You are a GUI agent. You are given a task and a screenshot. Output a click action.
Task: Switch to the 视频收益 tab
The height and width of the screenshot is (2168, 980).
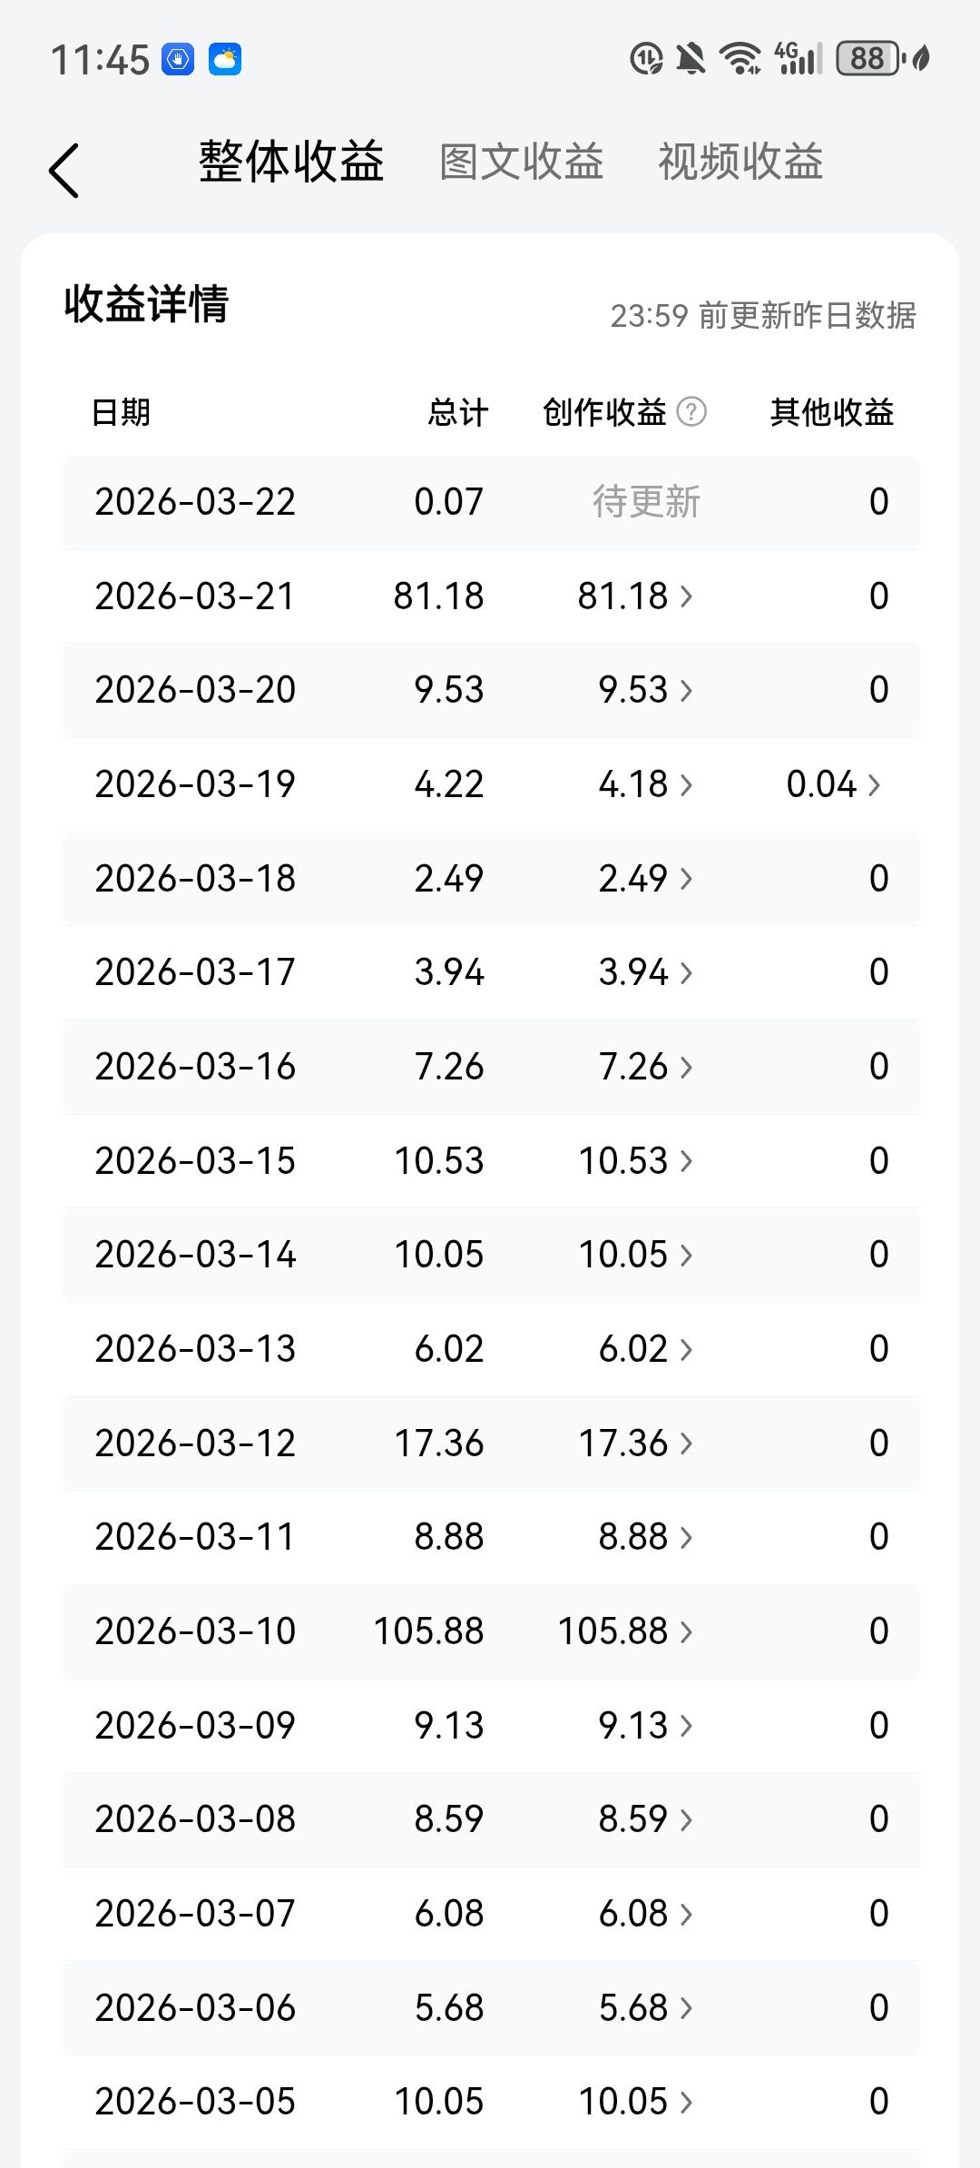[740, 163]
